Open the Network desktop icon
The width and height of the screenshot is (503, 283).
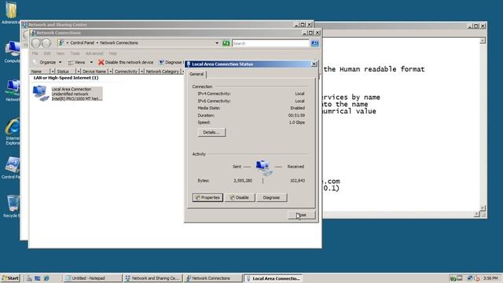pyautogui.click(x=13, y=90)
